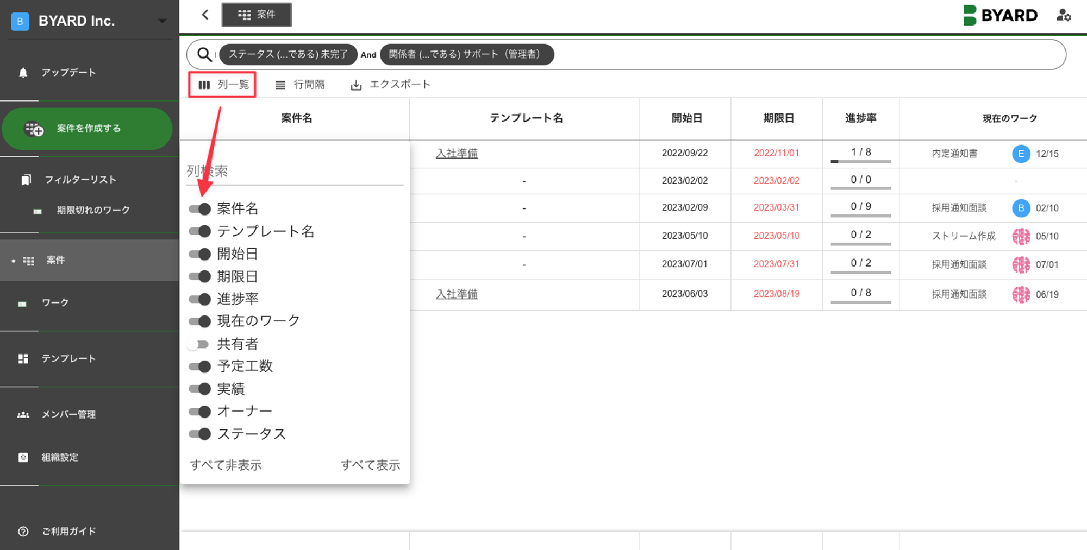Click the 列検索 search field
1087x550 pixels.
(x=294, y=172)
